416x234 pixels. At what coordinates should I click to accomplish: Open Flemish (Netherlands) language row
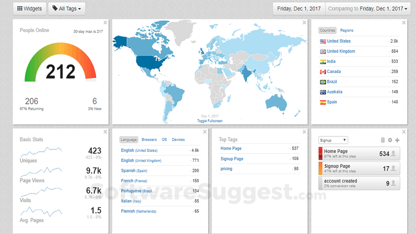pos(160,211)
